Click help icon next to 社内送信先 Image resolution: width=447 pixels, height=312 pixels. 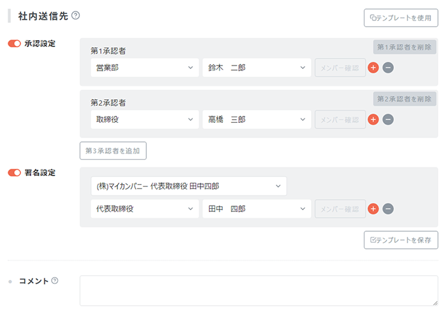tap(76, 15)
